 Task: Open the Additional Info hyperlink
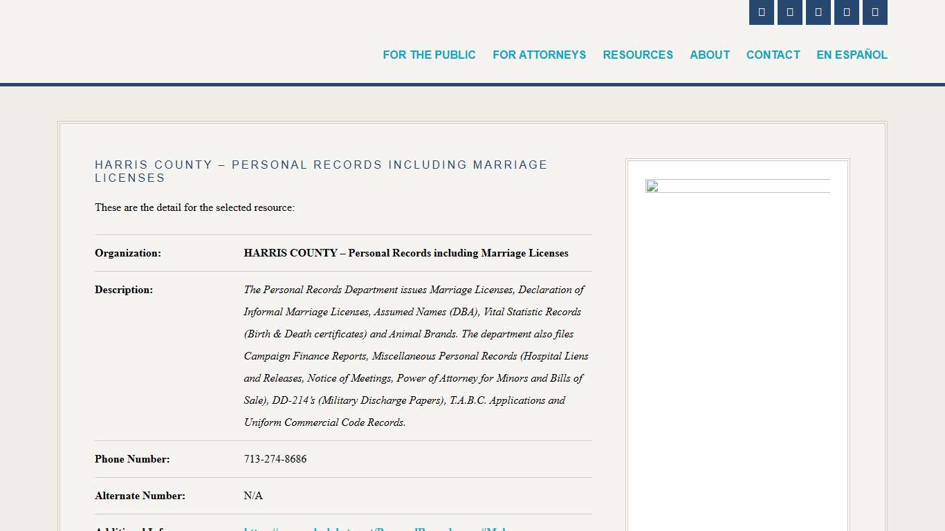(377, 529)
